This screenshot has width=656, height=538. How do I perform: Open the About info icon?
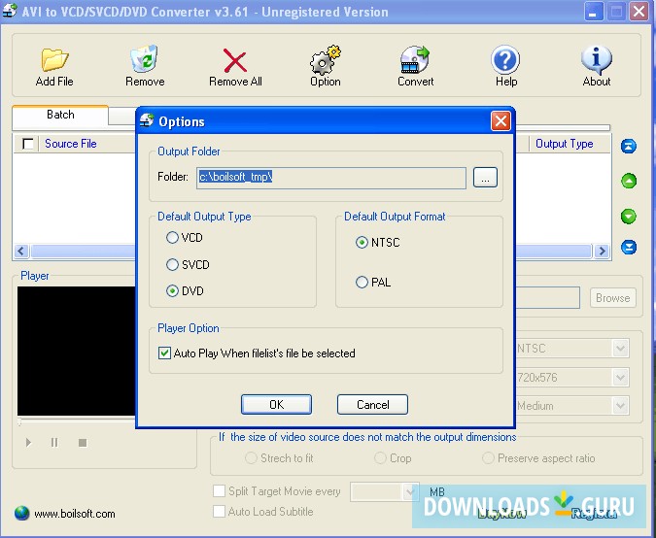click(596, 60)
